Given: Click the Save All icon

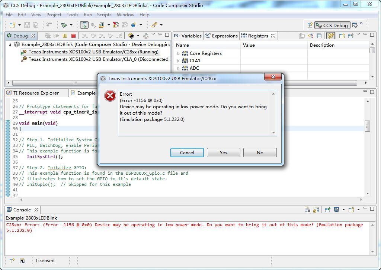Looking at the screenshot, I should coord(35,25).
